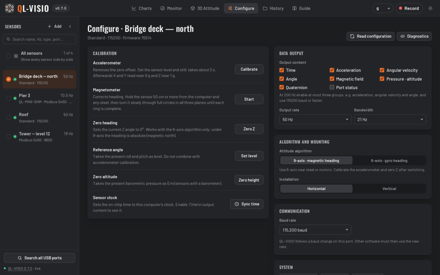Deselect the Bridge deck — north check circle

pos(8,79)
